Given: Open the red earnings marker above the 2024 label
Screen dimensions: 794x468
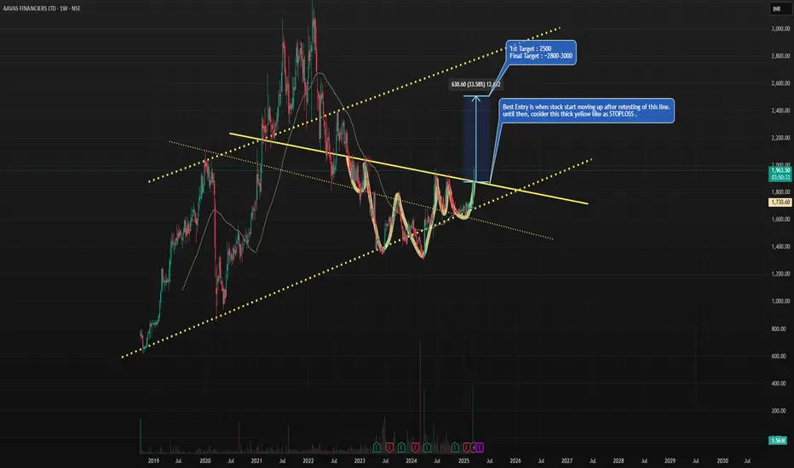Looking at the screenshot, I should pos(415,448).
